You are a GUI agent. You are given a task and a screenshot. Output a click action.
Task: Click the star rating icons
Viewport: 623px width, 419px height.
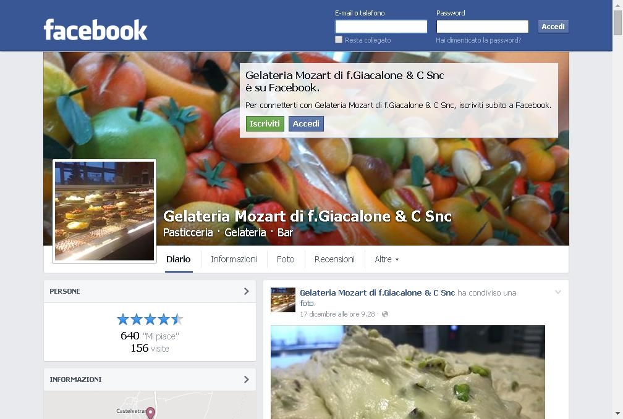tap(150, 319)
